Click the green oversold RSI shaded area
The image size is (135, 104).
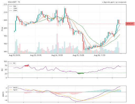[80, 73]
